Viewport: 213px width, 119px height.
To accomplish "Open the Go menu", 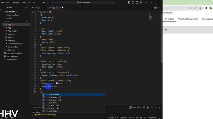I will (x=29, y=3).
